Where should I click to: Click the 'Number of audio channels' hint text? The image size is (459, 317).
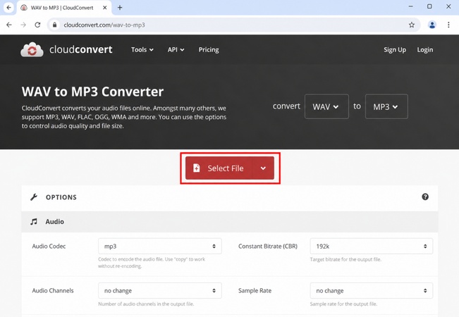click(146, 304)
